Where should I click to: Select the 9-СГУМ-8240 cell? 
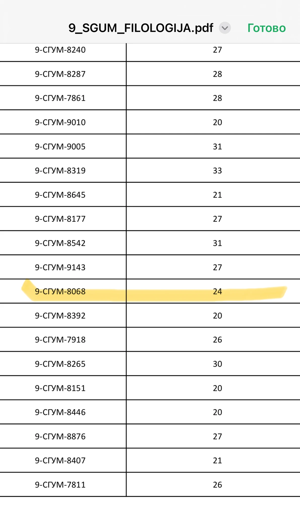tap(60, 50)
